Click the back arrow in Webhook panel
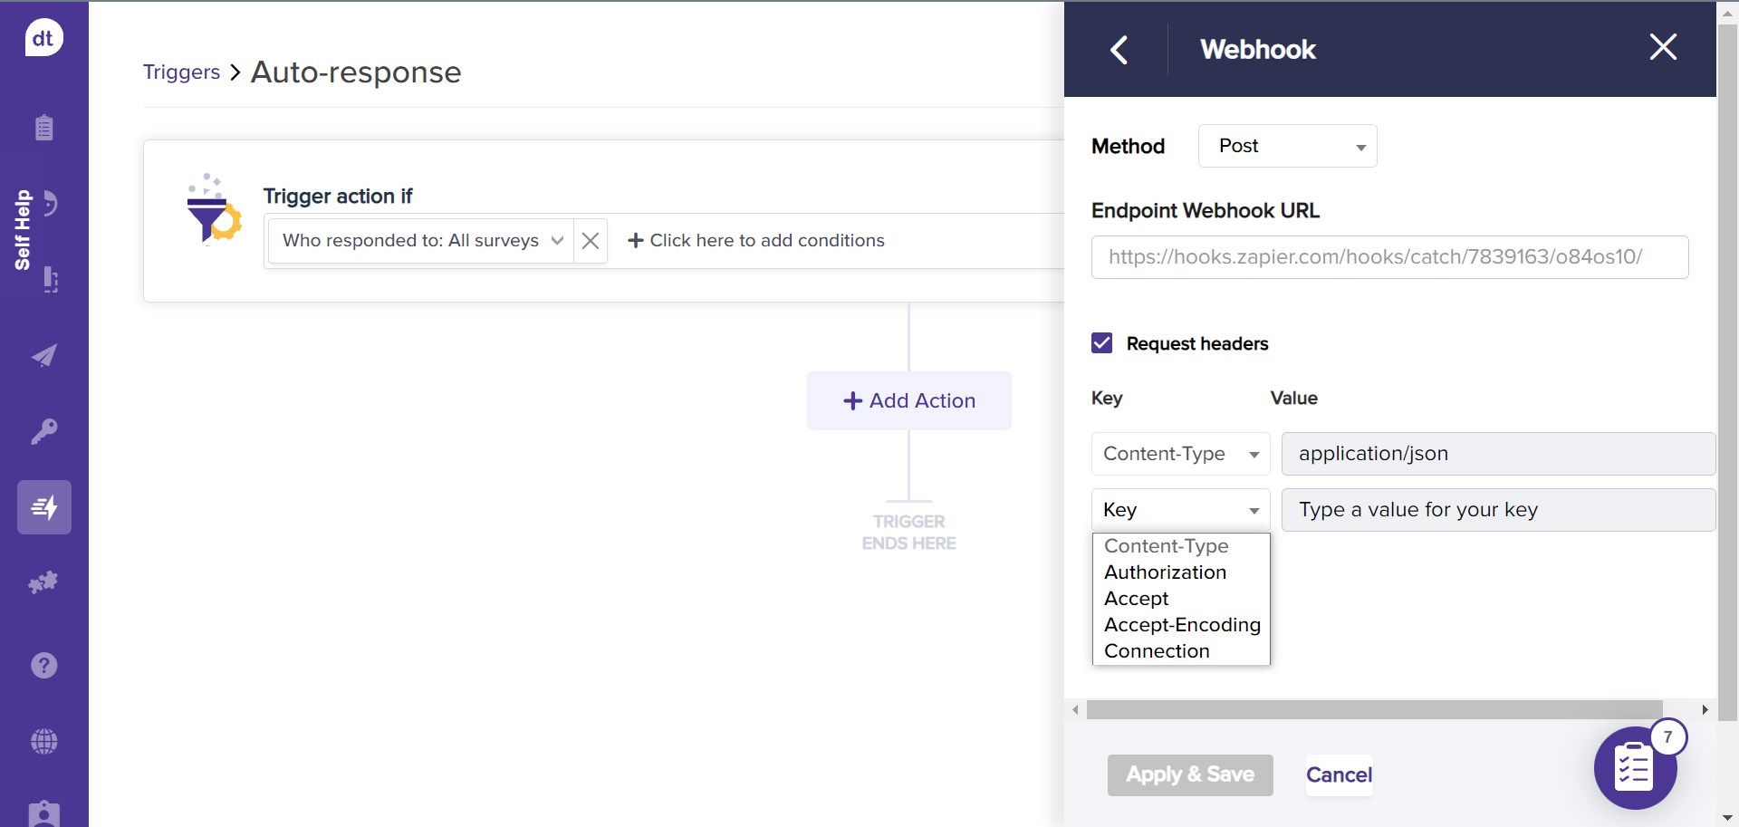 tap(1119, 50)
